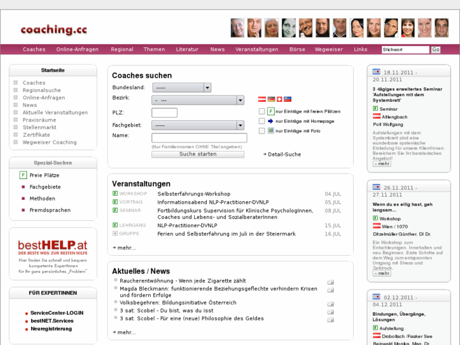This screenshot has width=460, height=345.
Task: Click the F icon before SEMINAR entry
Action: pyautogui.click(x=115, y=210)
